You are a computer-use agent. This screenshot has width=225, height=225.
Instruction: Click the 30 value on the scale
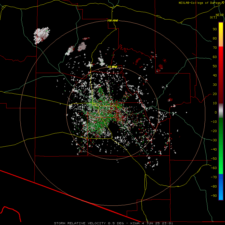coord(215,85)
